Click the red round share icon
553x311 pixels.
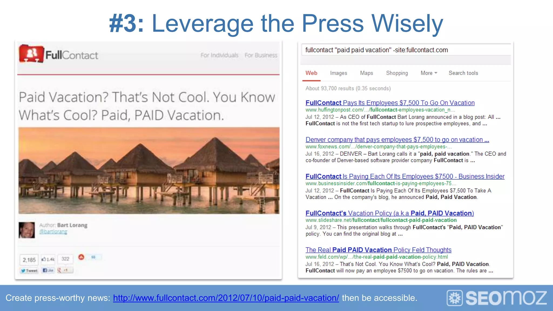pyautogui.click(x=81, y=257)
